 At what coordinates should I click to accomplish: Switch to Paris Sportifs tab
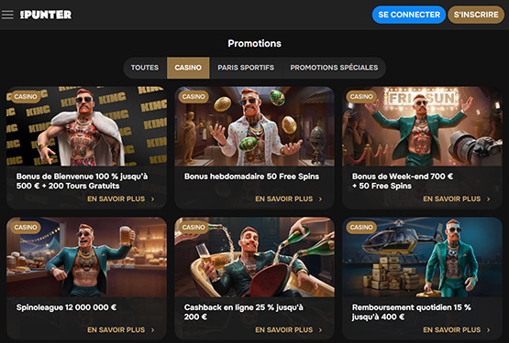(x=246, y=68)
